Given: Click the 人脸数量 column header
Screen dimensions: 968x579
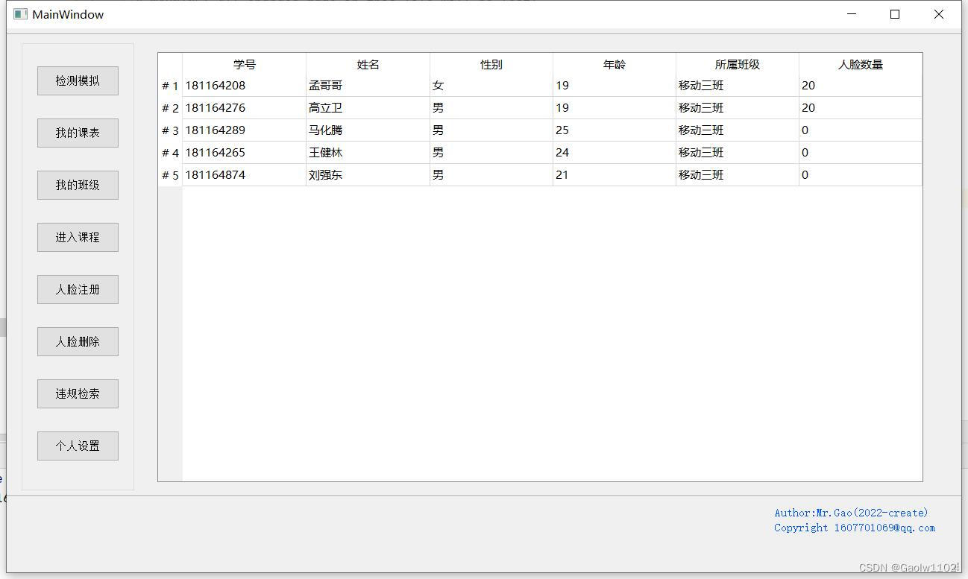Looking at the screenshot, I should (861, 64).
